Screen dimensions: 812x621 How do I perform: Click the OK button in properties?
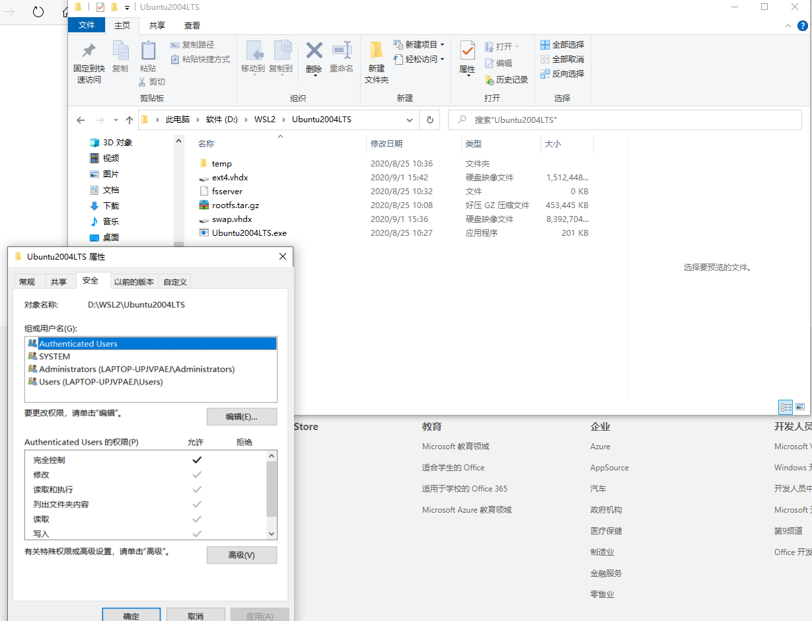[x=131, y=615]
